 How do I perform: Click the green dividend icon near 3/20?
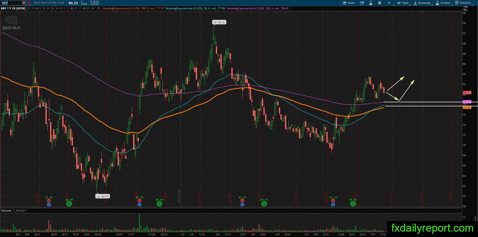pyautogui.click(x=264, y=204)
